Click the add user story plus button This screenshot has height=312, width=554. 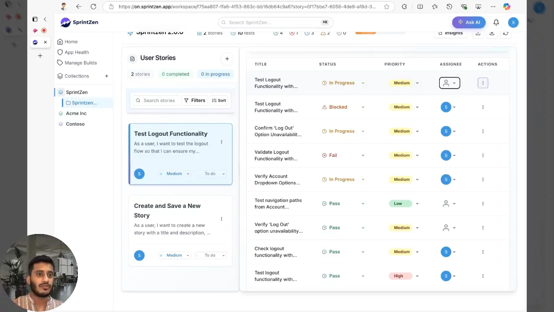227,58
